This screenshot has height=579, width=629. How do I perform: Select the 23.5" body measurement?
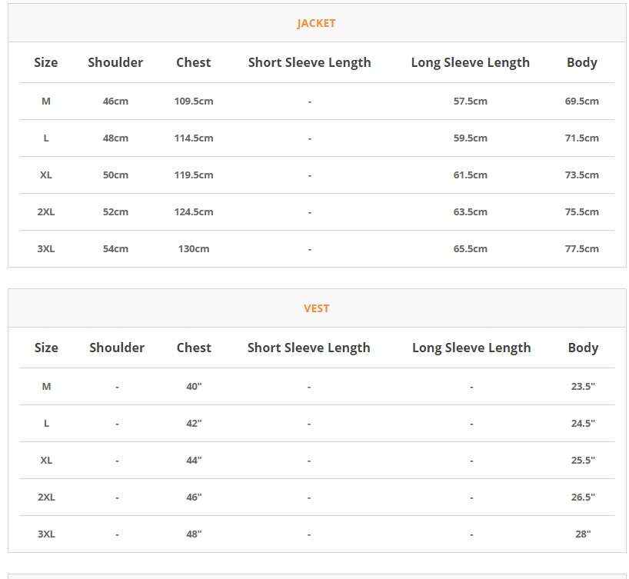click(583, 386)
